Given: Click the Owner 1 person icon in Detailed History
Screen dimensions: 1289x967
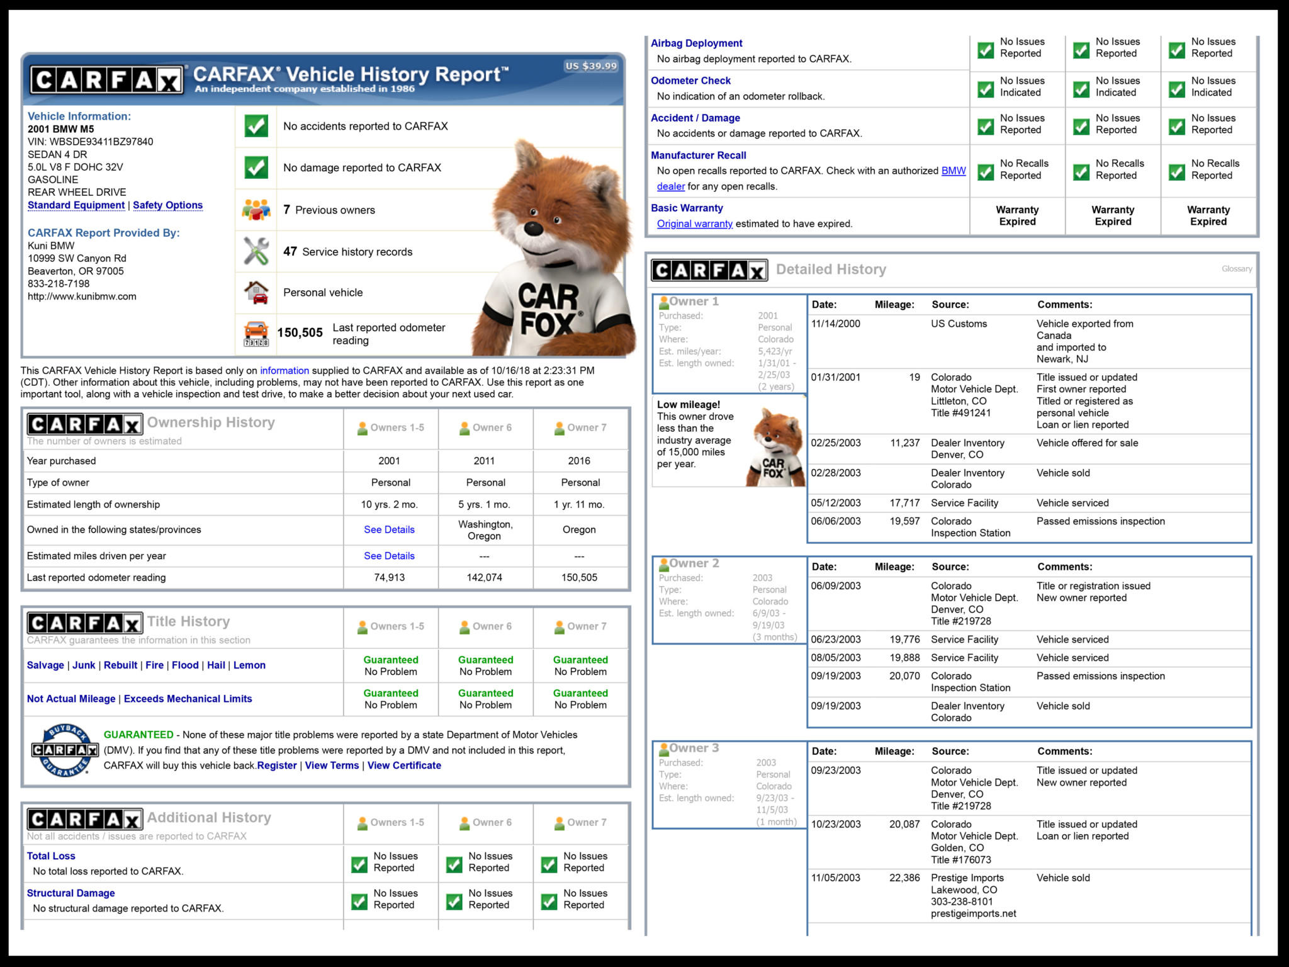Looking at the screenshot, I should [x=663, y=302].
